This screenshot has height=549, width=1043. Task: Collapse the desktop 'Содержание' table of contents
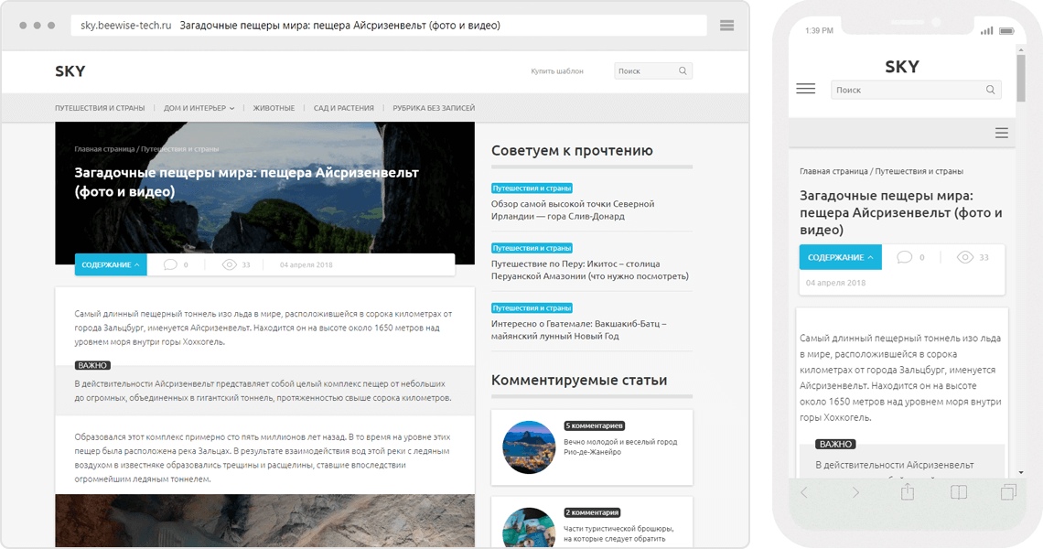click(x=111, y=264)
